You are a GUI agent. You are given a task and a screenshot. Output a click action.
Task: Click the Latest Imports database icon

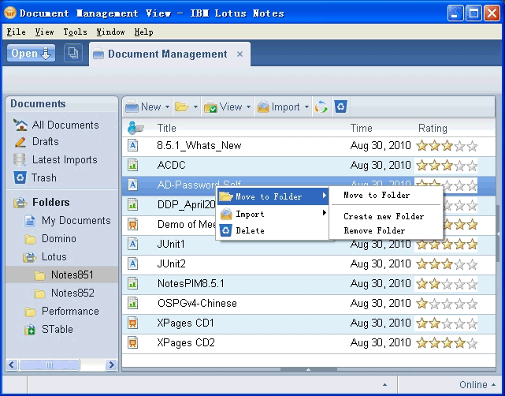click(20, 160)
